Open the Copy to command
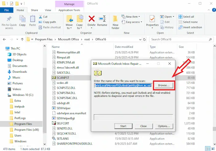This screenshot has height=151, width=216. tap(80, 22)
